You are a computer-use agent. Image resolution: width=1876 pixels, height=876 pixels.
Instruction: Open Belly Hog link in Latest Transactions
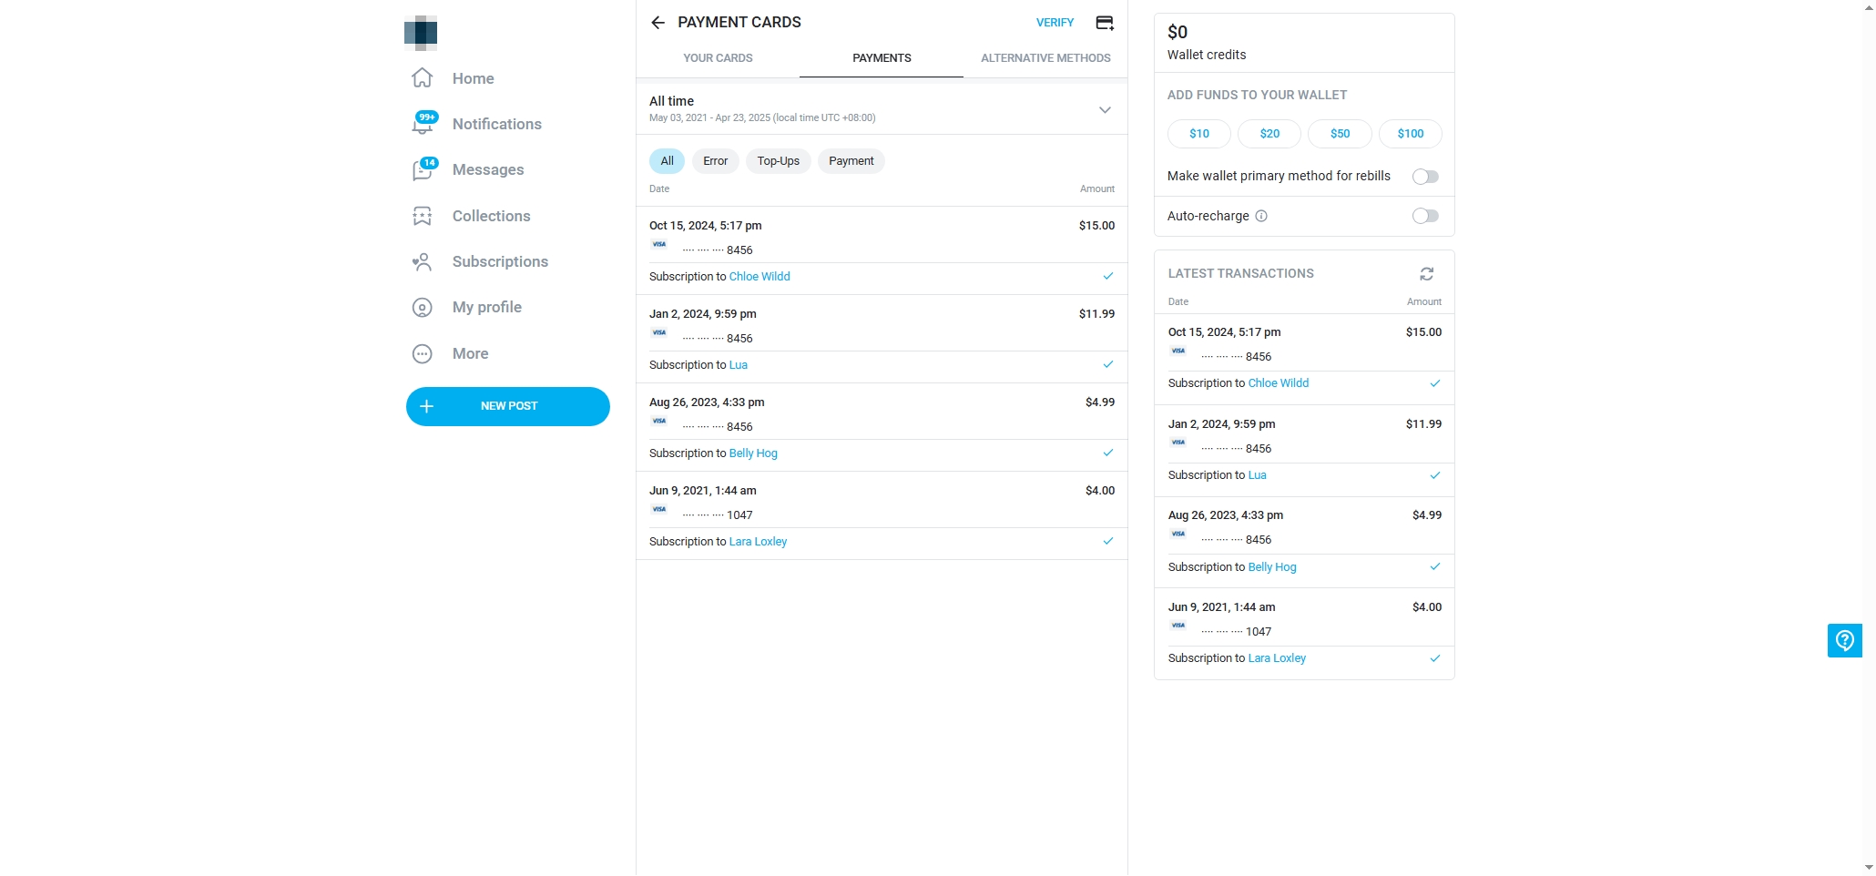pos(1271,567)
